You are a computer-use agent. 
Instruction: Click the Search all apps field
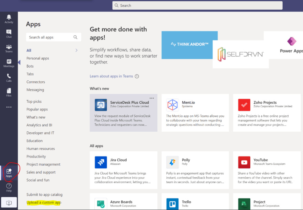click(53, 37)
